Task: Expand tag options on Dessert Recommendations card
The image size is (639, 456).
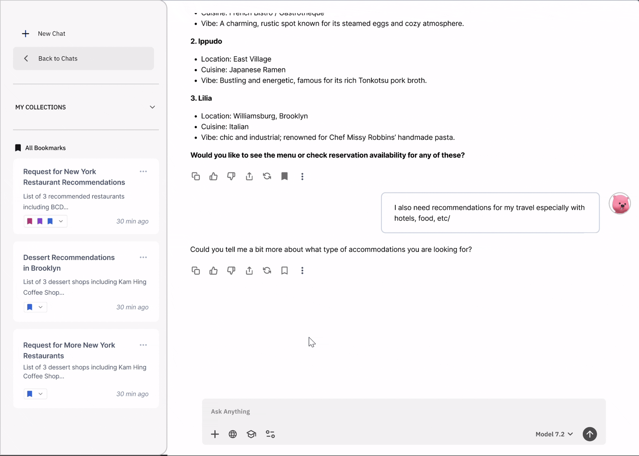Action: [40, 307]
